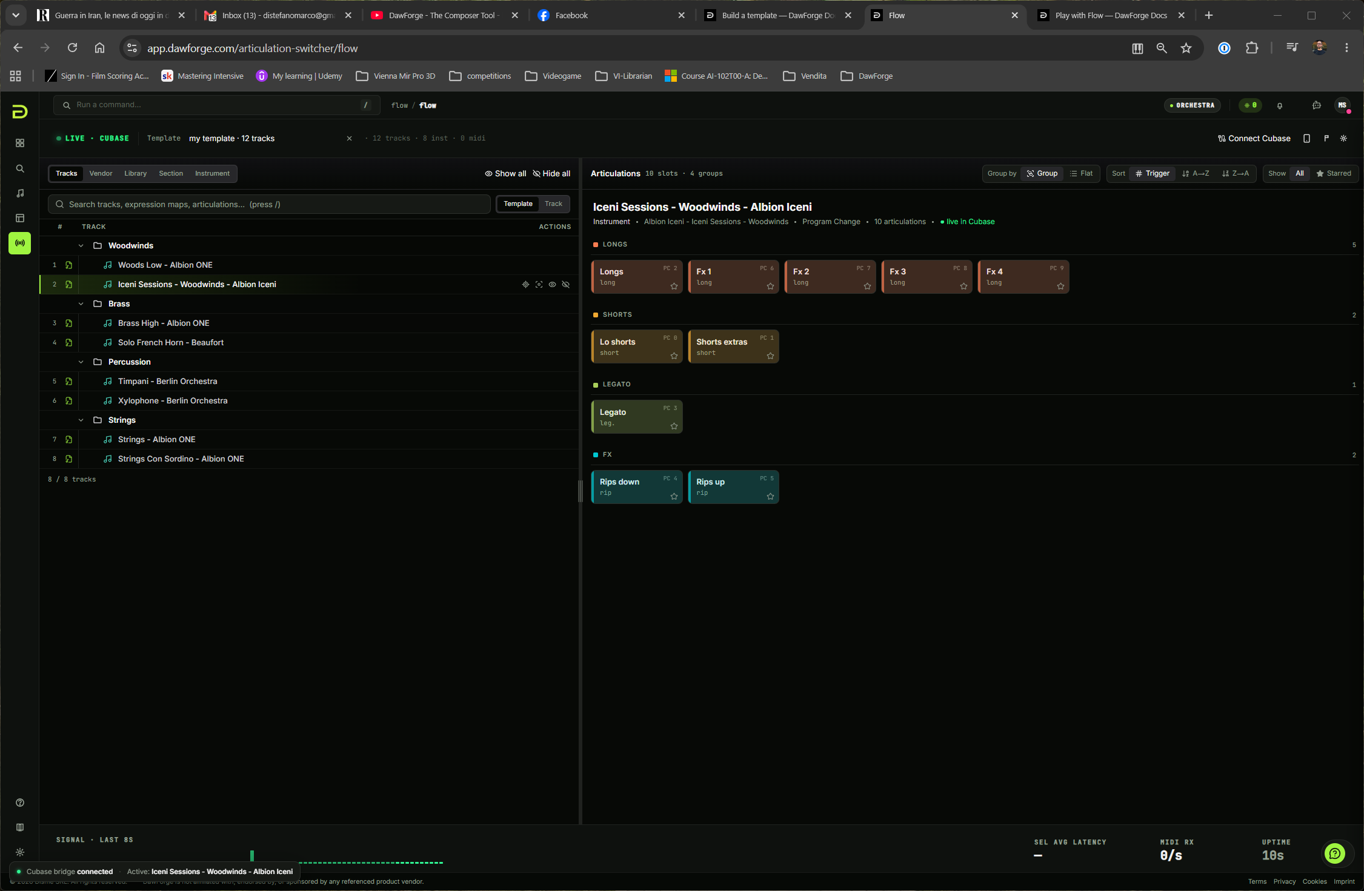This screenshot has height=891, width=1364.
Task: Open the layout panel icon in sidebar
Action: coord(20,218)
